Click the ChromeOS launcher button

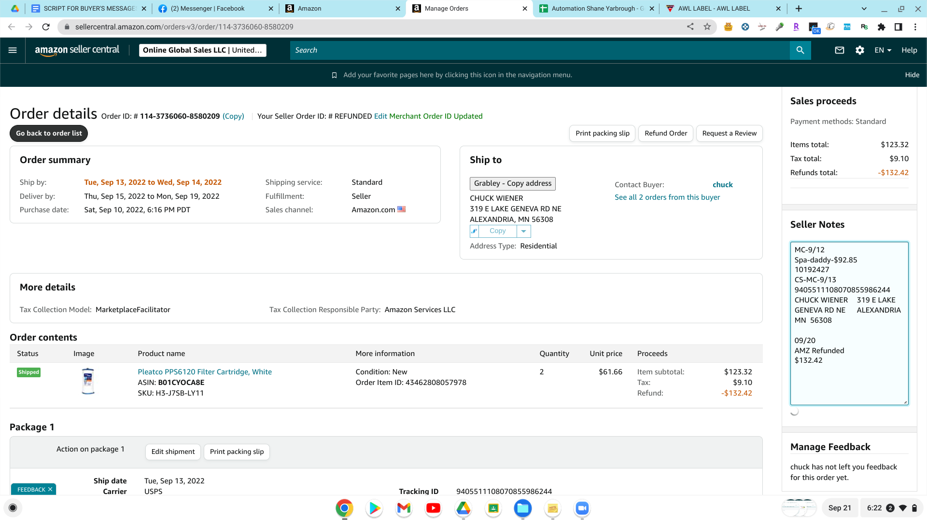[13, 508]
